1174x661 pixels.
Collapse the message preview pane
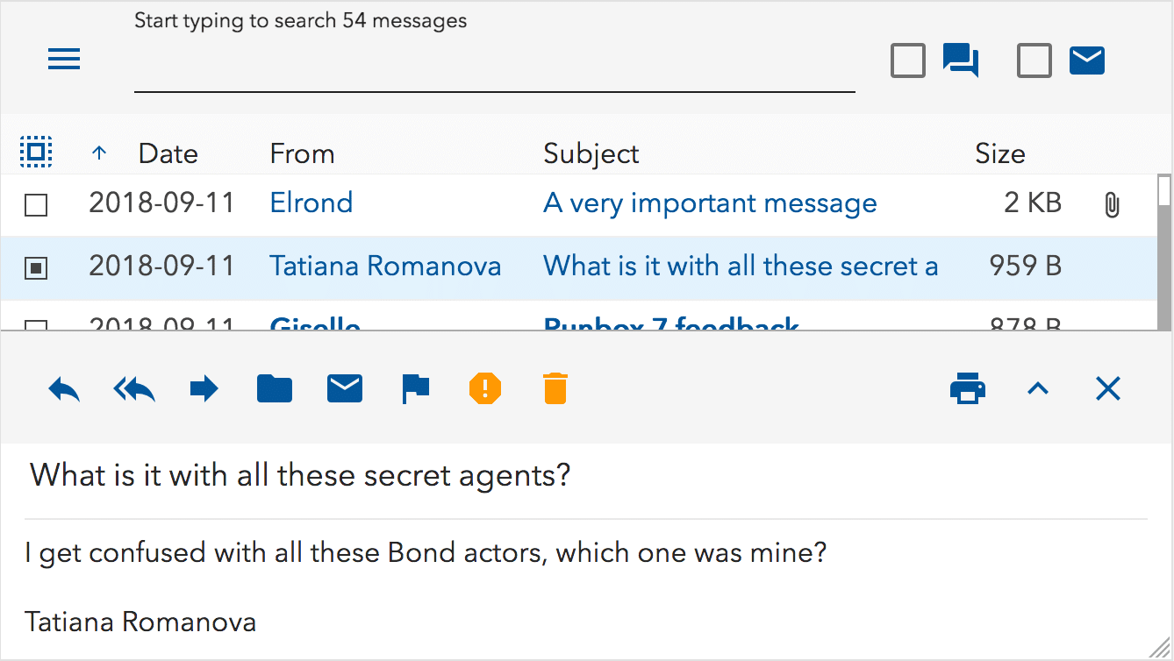click(x=1037, y=388)
